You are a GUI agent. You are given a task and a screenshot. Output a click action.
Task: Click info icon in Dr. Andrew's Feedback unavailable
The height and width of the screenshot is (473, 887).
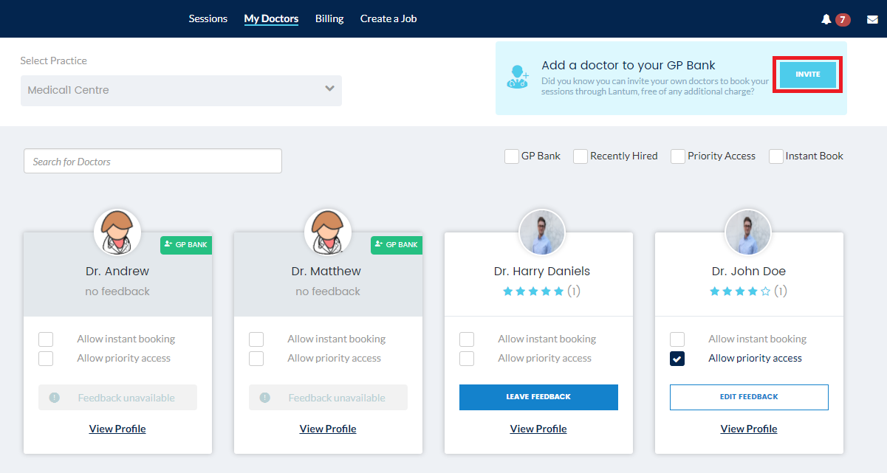[54, 398]
